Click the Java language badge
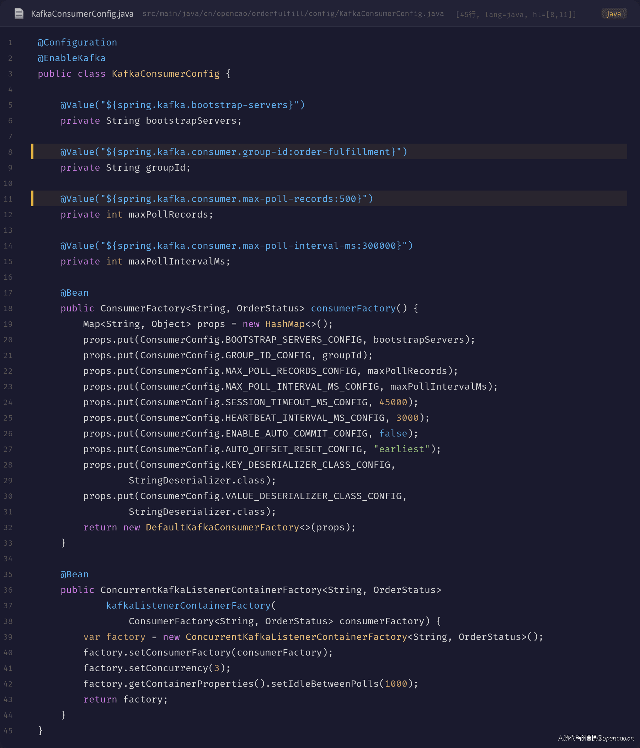The width and height of the screenshot is (640, 748). 614,14
